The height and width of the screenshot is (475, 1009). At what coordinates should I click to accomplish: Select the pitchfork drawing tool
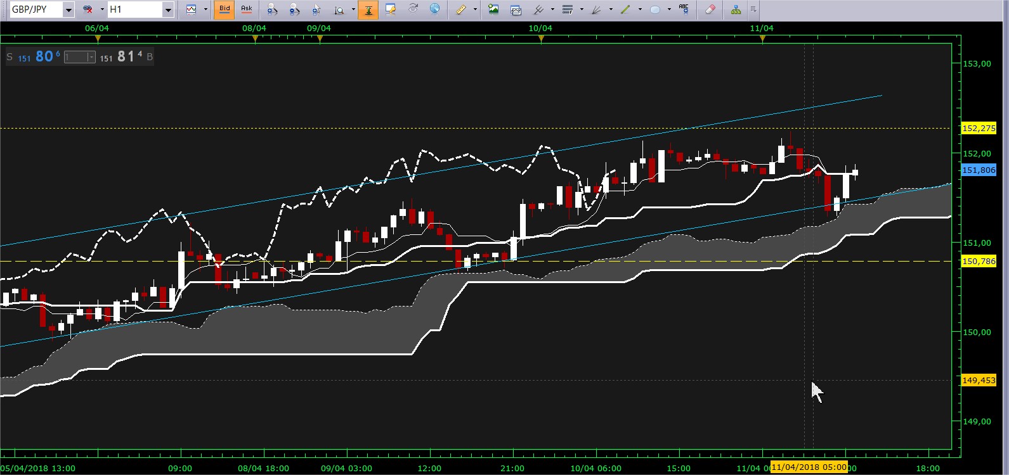538,9
